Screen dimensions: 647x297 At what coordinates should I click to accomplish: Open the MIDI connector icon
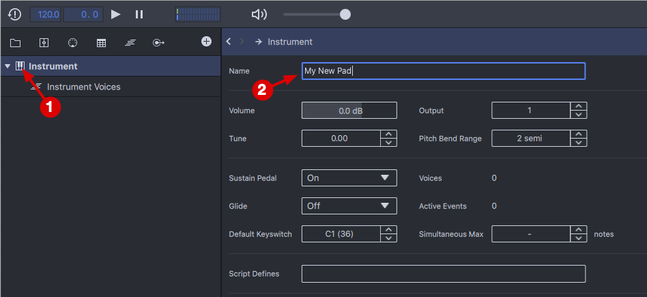72,42
